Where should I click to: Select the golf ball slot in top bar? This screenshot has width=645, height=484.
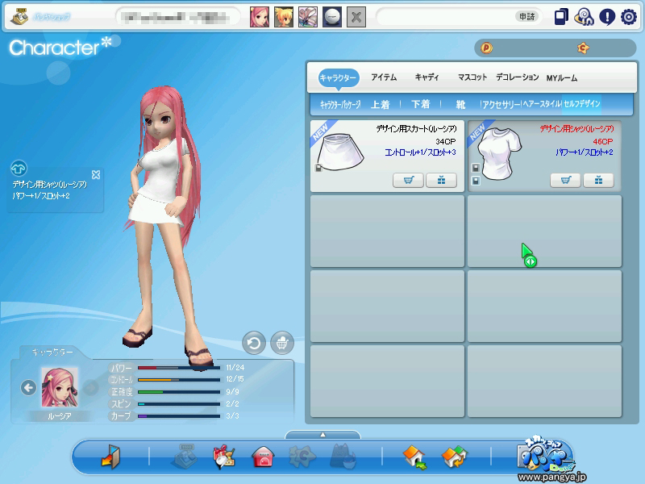click(332, 17)
